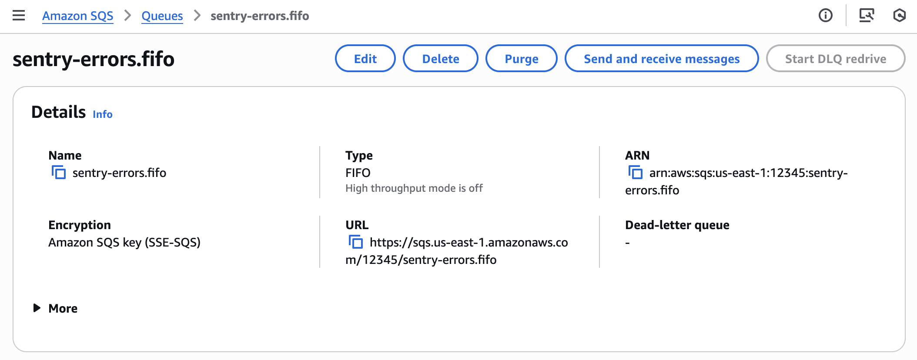Click Start DLQ redrive
Screen dimensions: 917x360
[x=835, y=58]
